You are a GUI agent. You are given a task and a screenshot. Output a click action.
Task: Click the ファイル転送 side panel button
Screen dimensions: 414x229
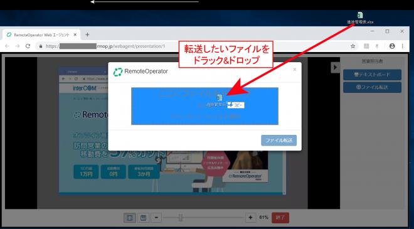pyautogui.click(x=372, y=87)
